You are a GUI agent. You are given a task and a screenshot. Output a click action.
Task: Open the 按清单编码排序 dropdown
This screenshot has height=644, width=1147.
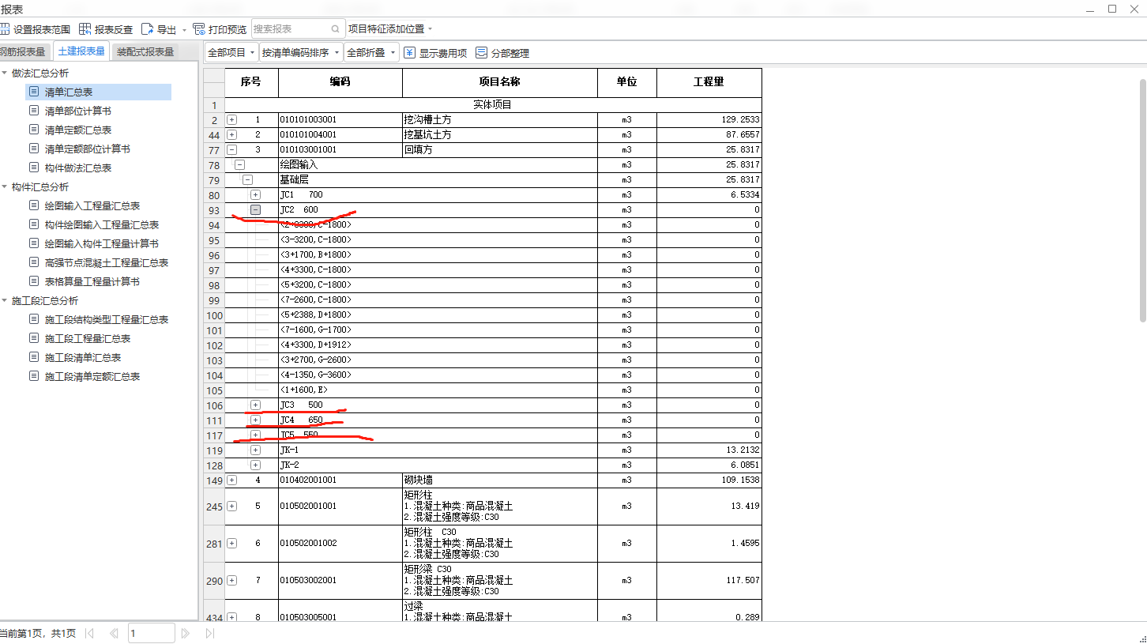pos(301,53)
